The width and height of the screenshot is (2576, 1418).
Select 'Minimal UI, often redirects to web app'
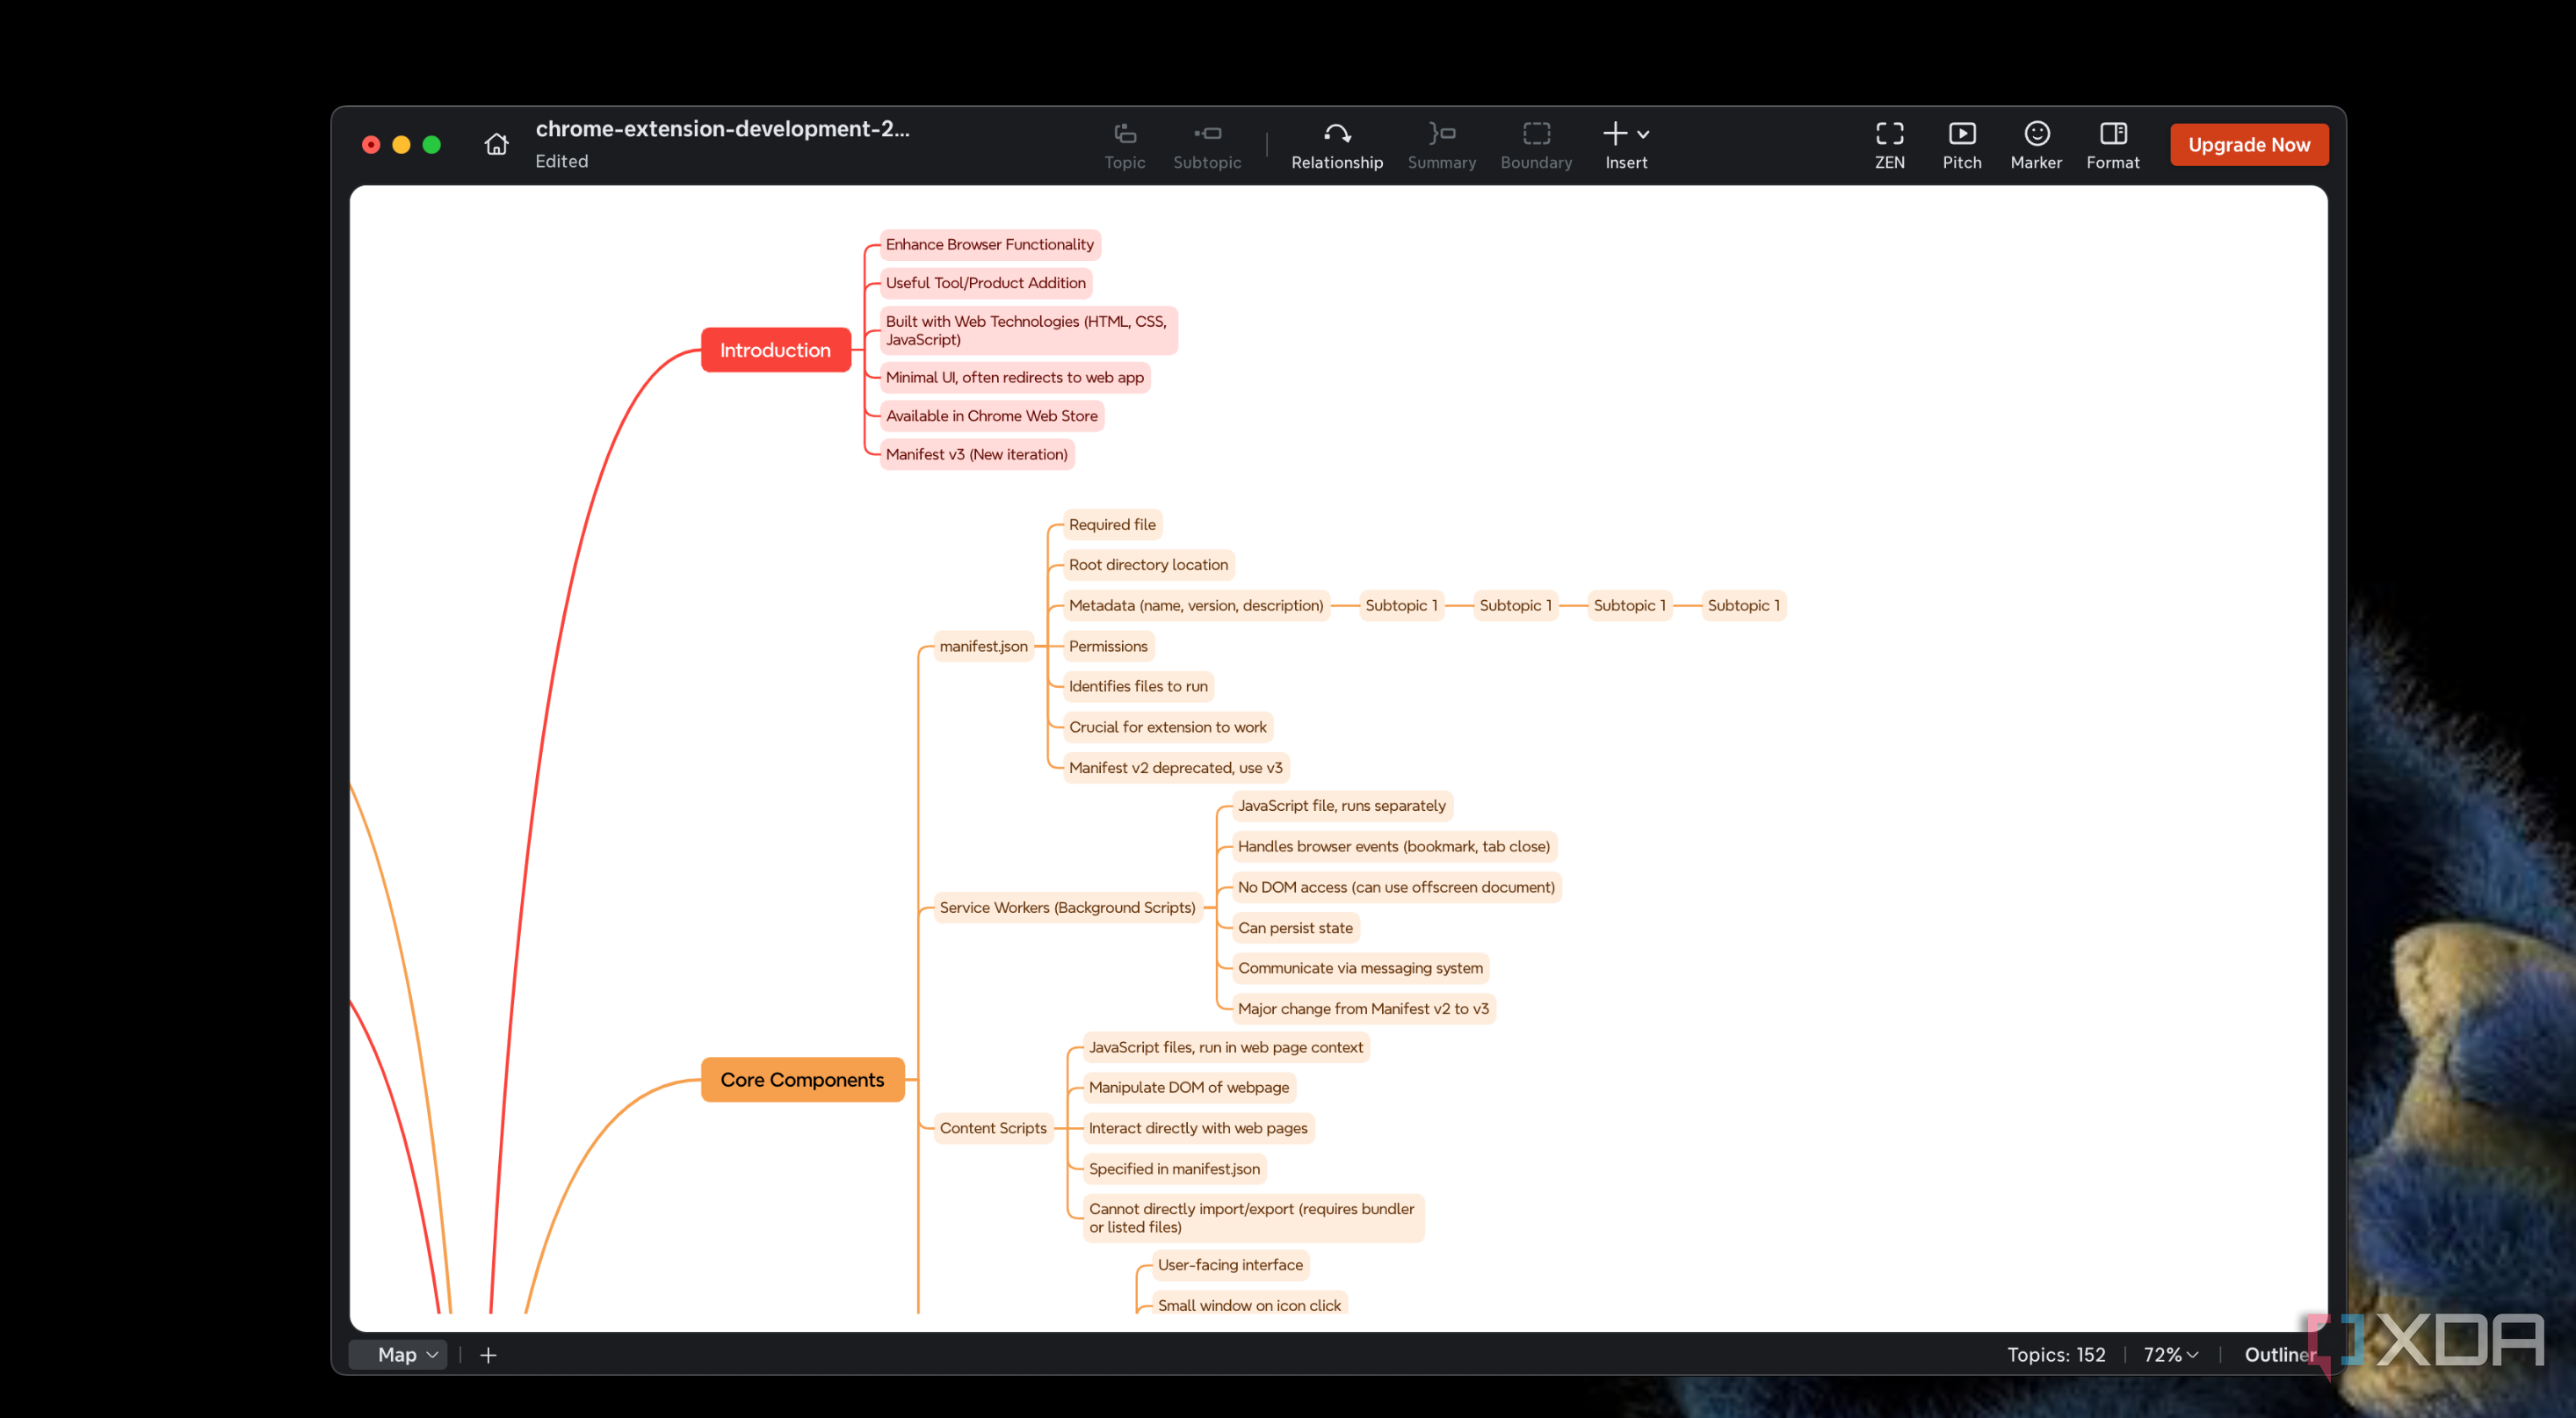(1014, 377)
